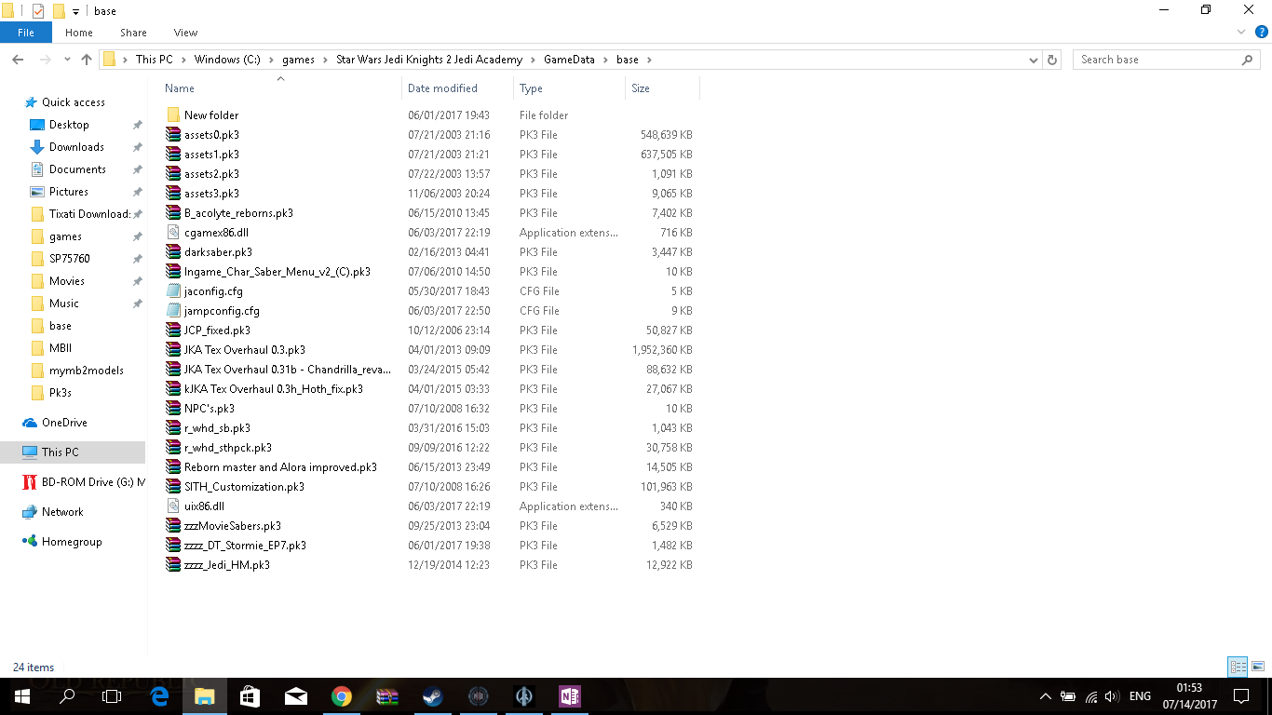The image size is (1272, 715).
Task: Open recent locations dropdown arrow
Action: (66, 60)
